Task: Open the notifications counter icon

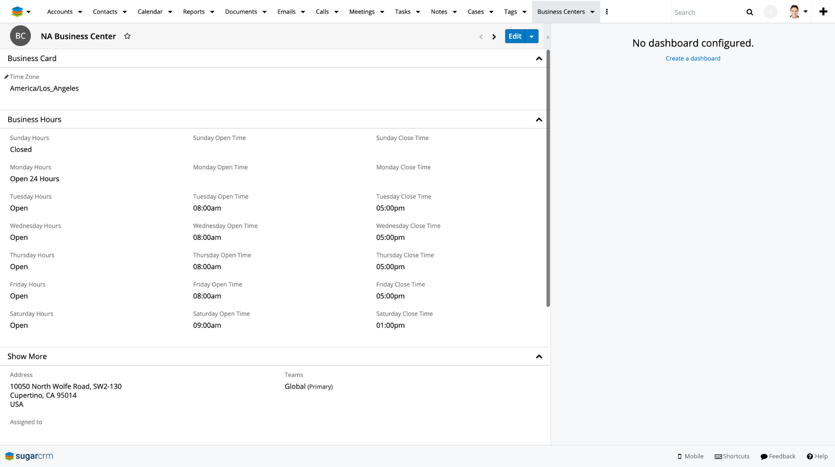Action: tap(770, 12)
